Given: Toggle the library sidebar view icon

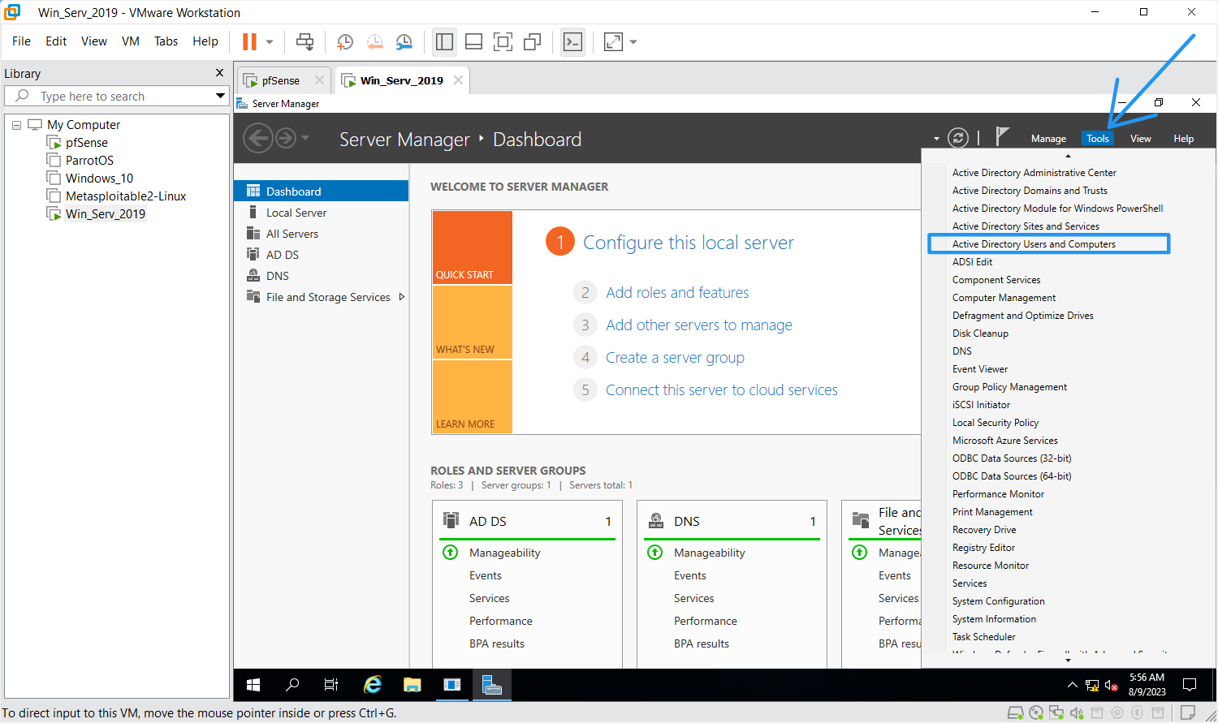Looking at the screenshot, I should coord(444,41).
